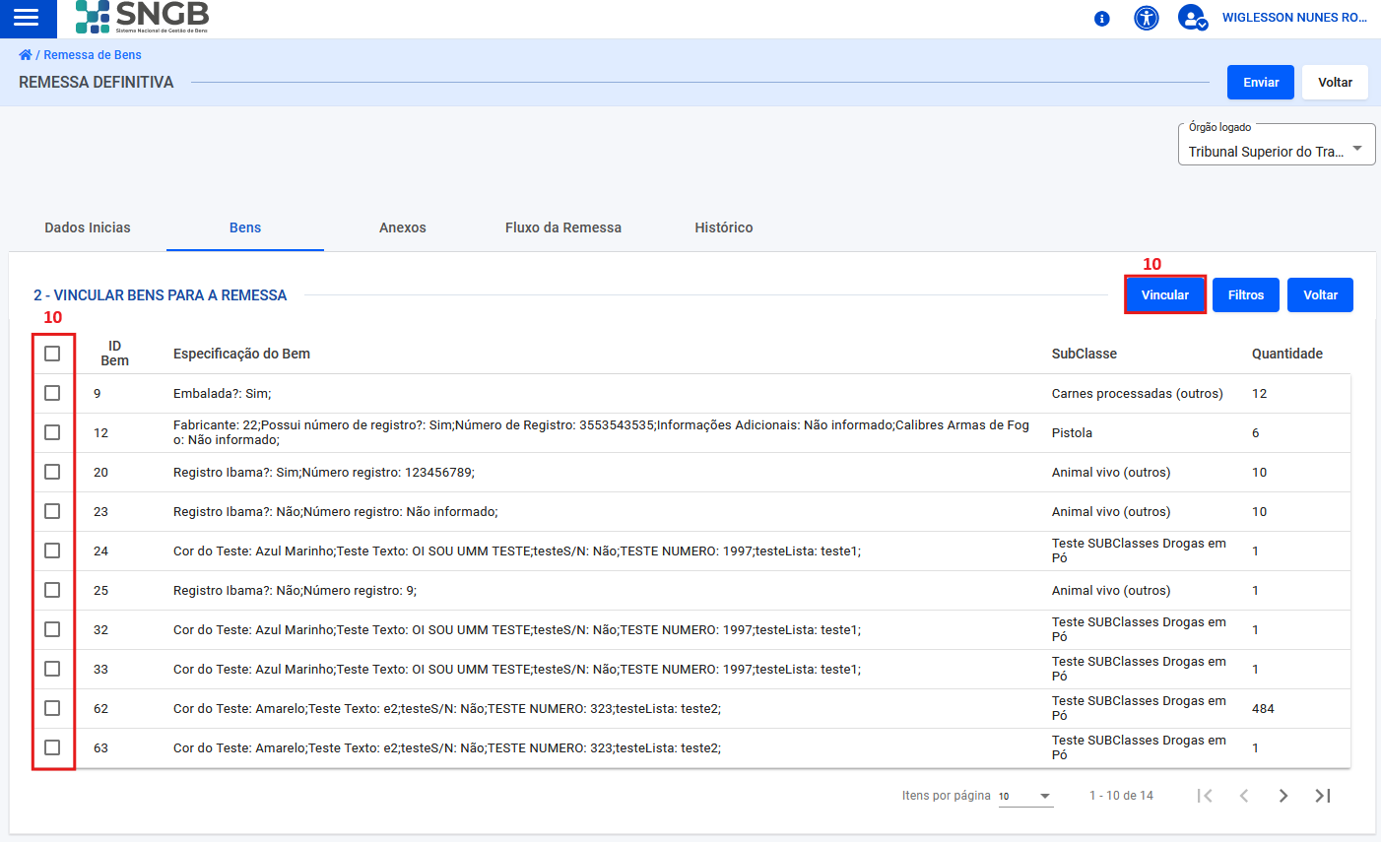Image resolution: width=1381 pixels, height=842 pixels.
Task: Open the accessibility options icon
Action: [x=1147, y=18]
